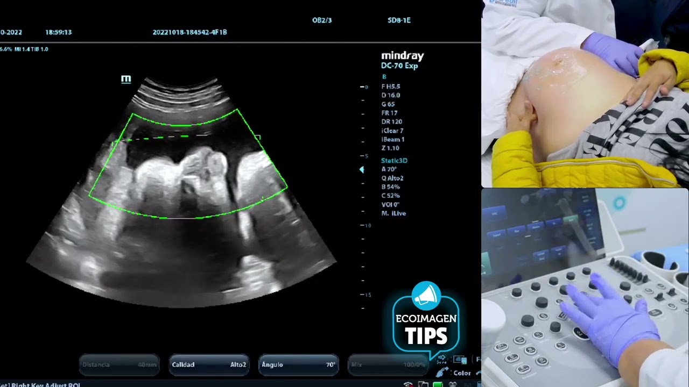Select the 'iBeam 1' parameter
This screenshot has width=689, height=387.
click(x=393, y=139)
